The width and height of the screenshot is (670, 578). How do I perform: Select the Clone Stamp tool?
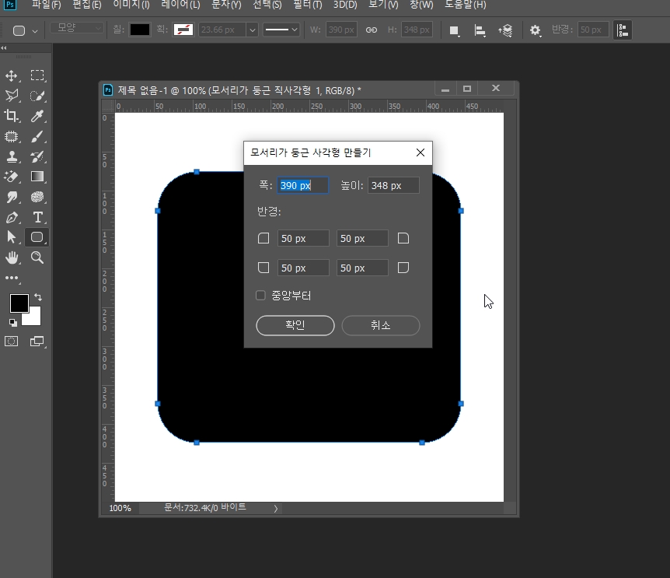coord(12,156)
